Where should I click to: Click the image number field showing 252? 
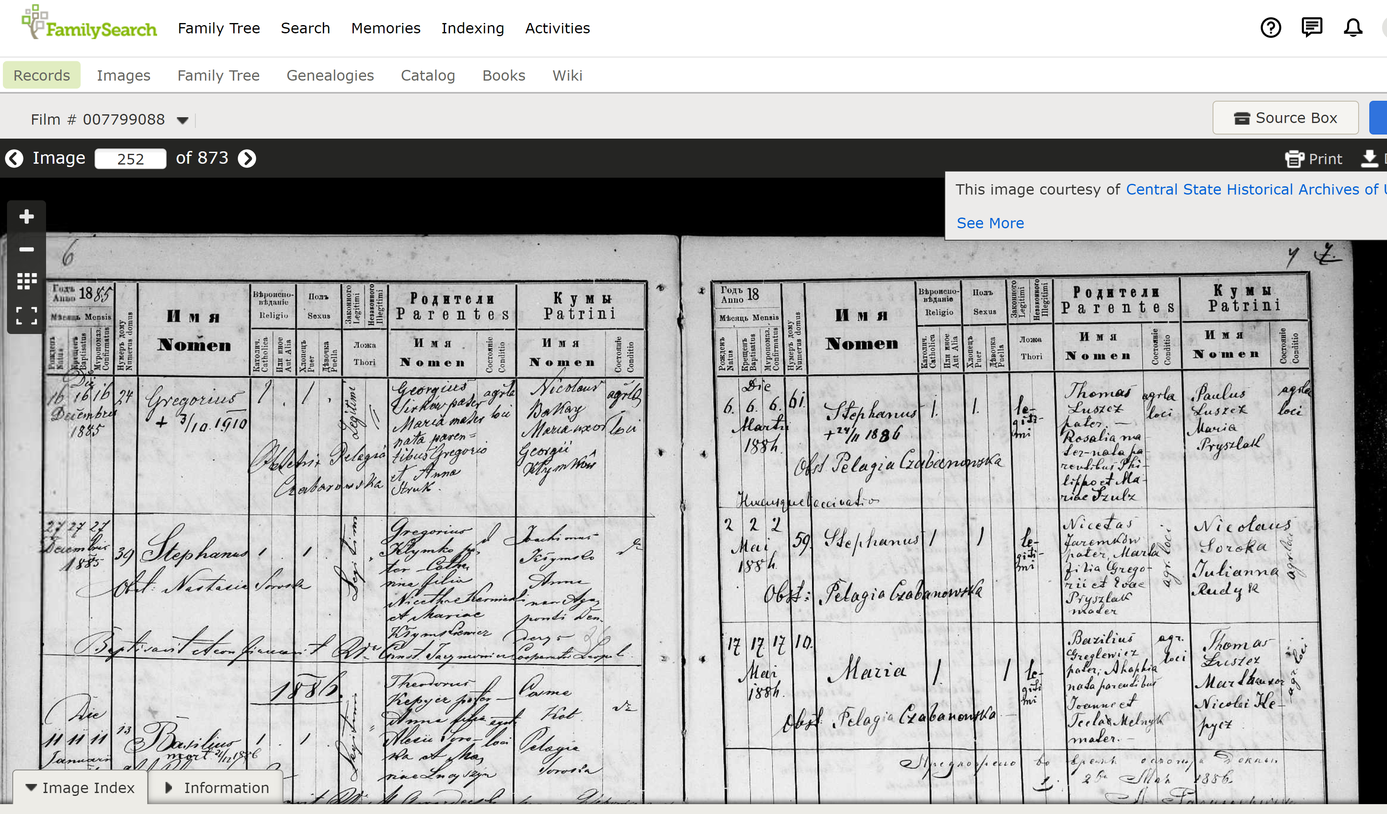tap(130, 159)
